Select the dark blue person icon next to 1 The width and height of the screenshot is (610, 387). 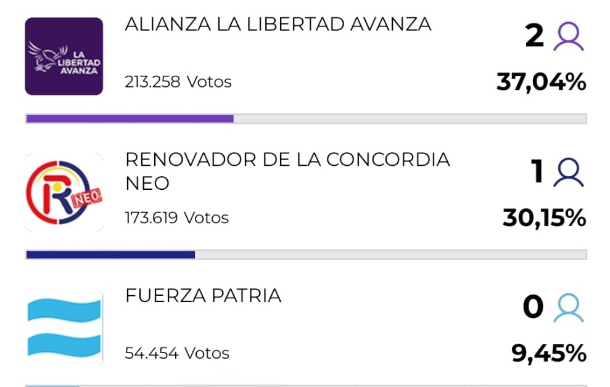tap(569, 173)
